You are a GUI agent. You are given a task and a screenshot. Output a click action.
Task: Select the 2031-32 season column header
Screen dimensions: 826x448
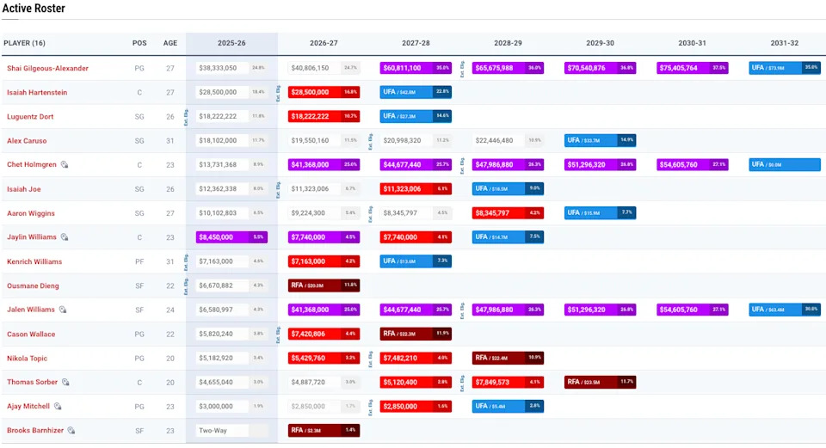pos(785,43)
